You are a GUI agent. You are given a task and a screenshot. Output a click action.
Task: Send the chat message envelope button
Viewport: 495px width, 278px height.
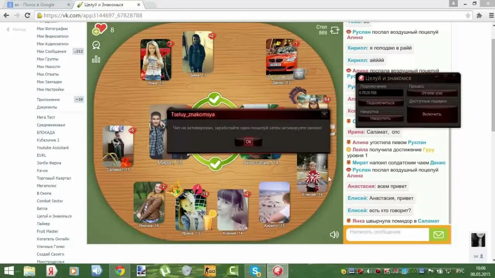point(439,235)
